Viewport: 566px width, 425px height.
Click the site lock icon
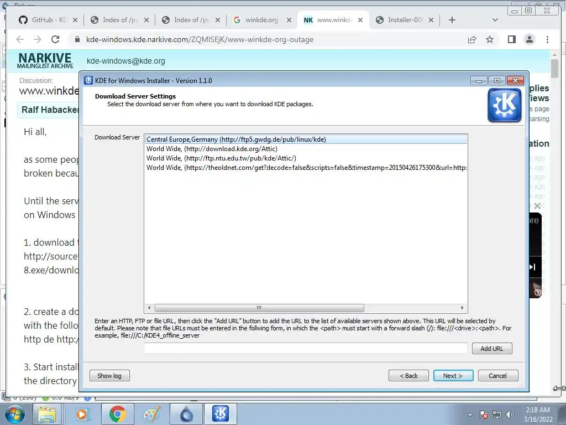(x=77, y=39)
